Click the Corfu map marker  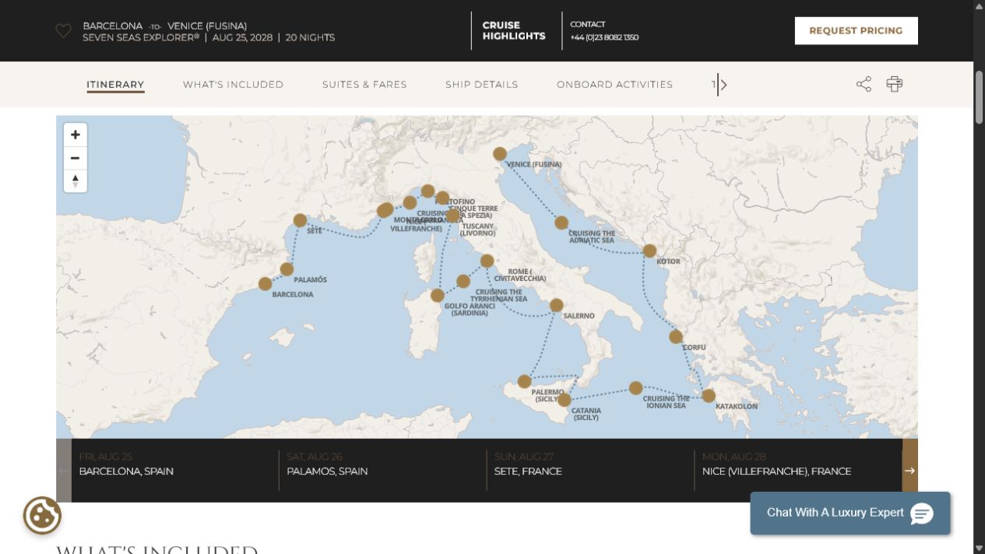coord(676,337)
